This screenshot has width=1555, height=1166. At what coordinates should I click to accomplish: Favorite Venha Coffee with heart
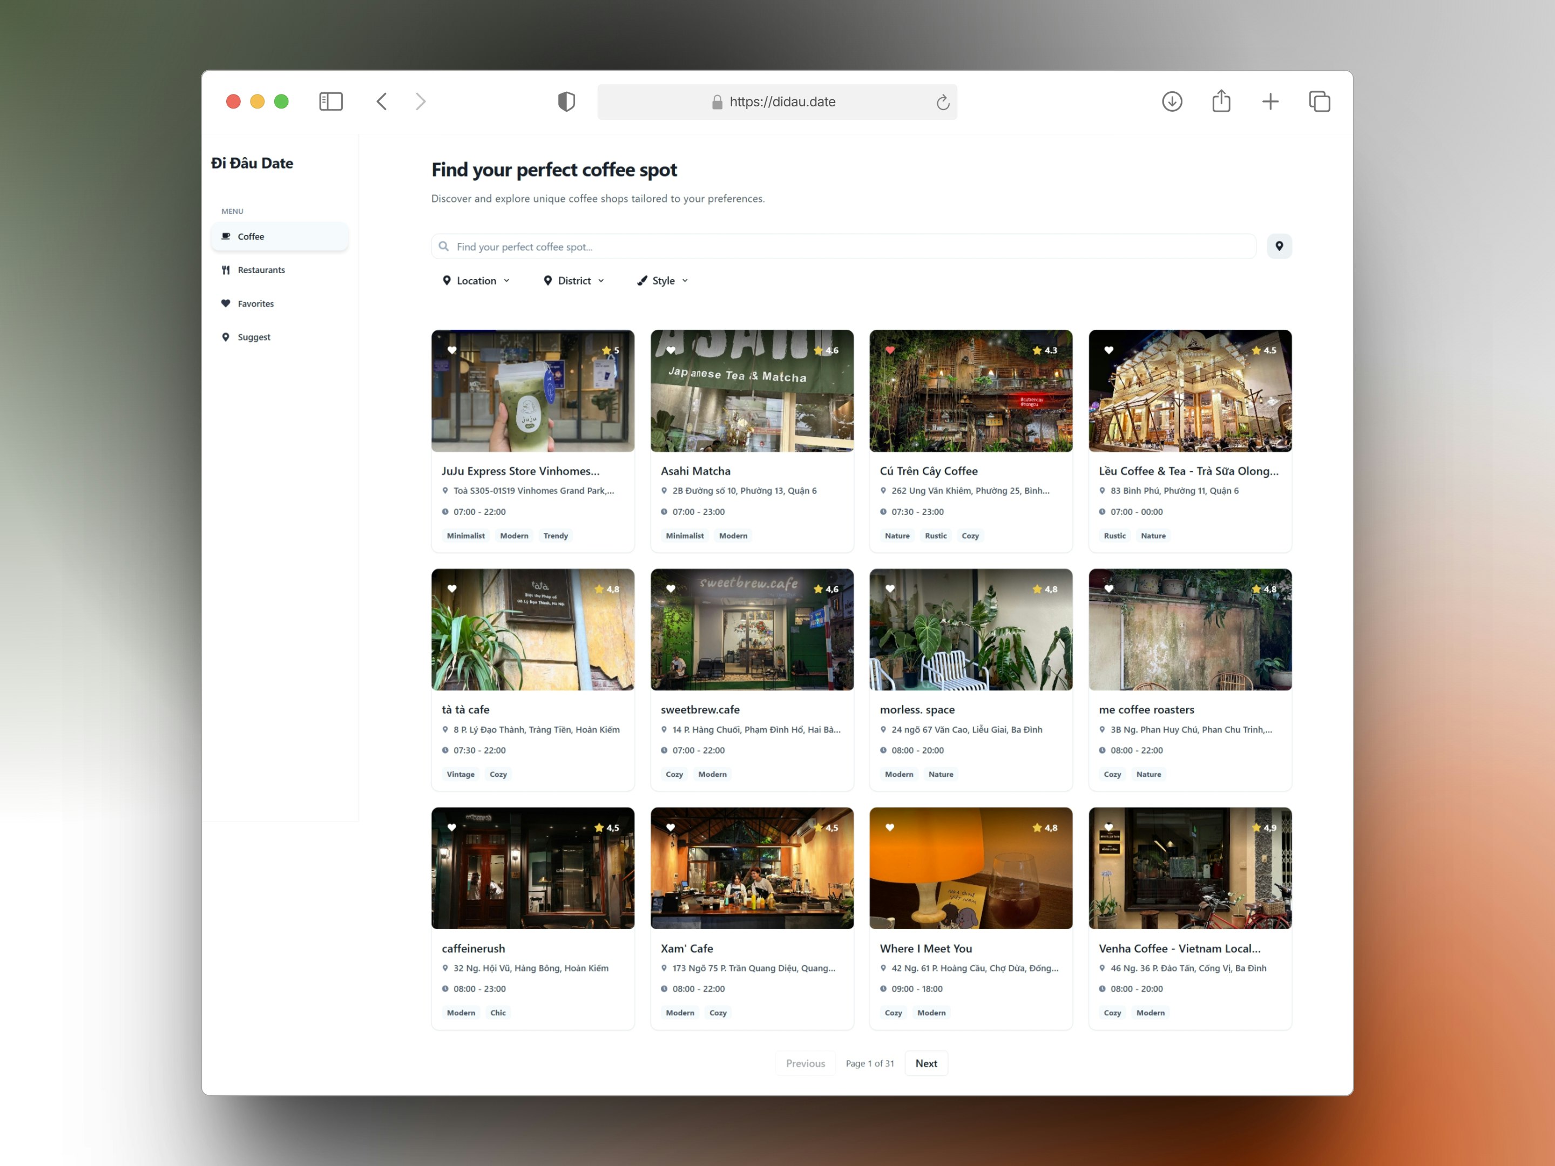coord(1108,827)
